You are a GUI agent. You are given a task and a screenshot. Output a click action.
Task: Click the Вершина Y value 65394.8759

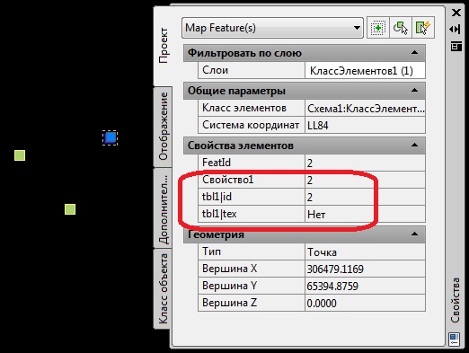point(365,286)
